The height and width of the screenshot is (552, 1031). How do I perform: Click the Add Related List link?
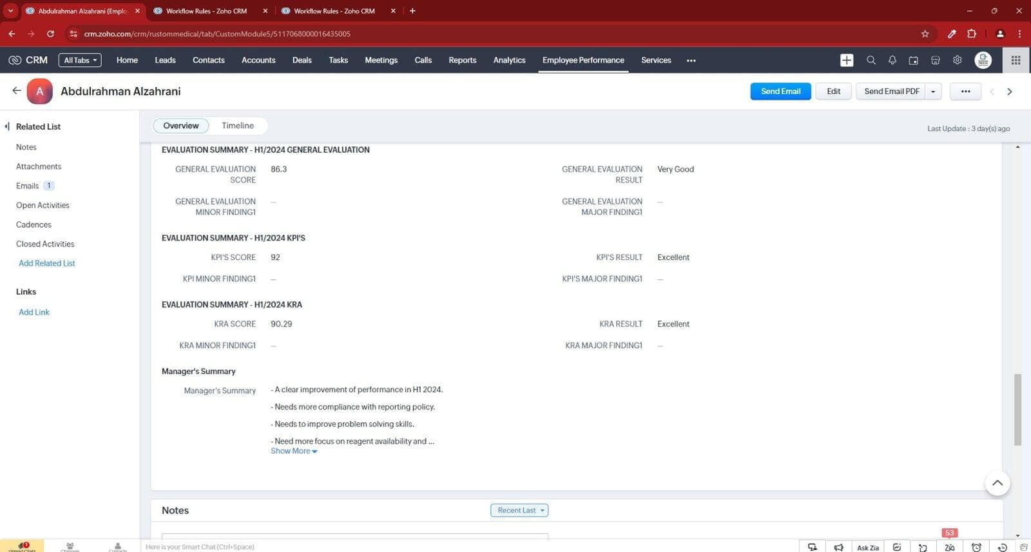click(47, 263)
